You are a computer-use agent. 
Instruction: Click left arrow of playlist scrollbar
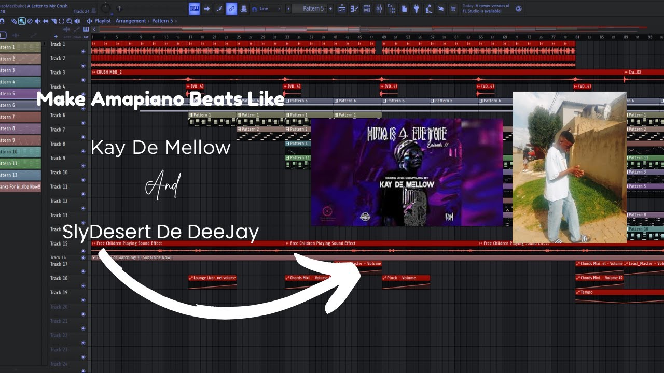point(93,30)
